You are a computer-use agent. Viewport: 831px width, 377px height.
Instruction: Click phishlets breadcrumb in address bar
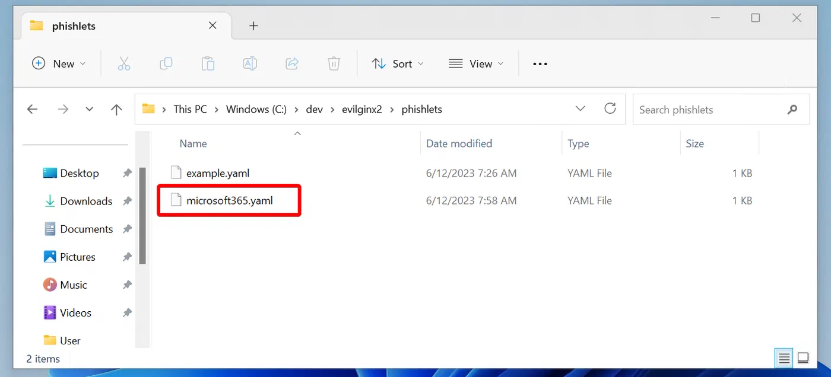click(x=421, y=109)
